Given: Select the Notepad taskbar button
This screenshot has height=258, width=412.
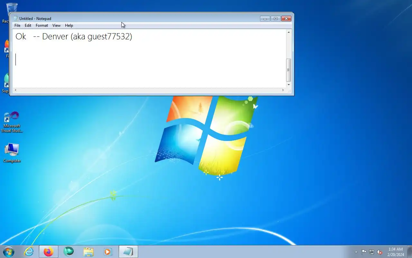Looking at the screenshot, I should click(128, 252).
